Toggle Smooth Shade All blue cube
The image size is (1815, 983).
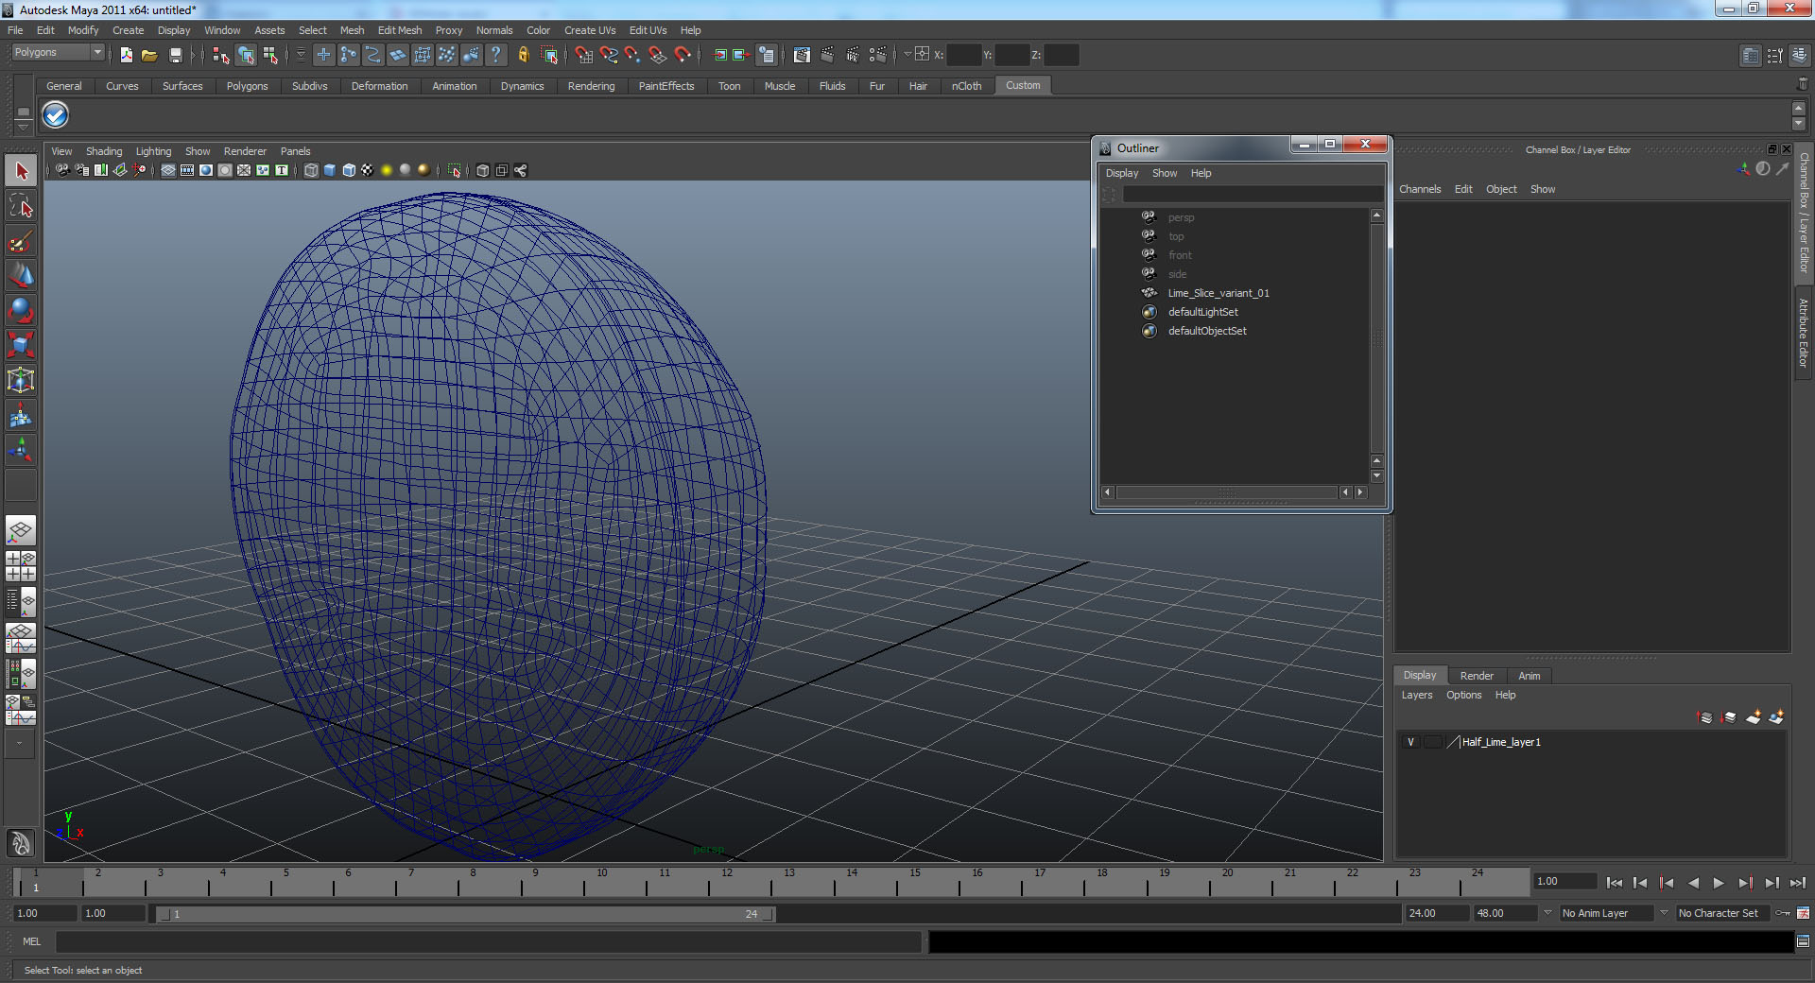tap(330, 170)
